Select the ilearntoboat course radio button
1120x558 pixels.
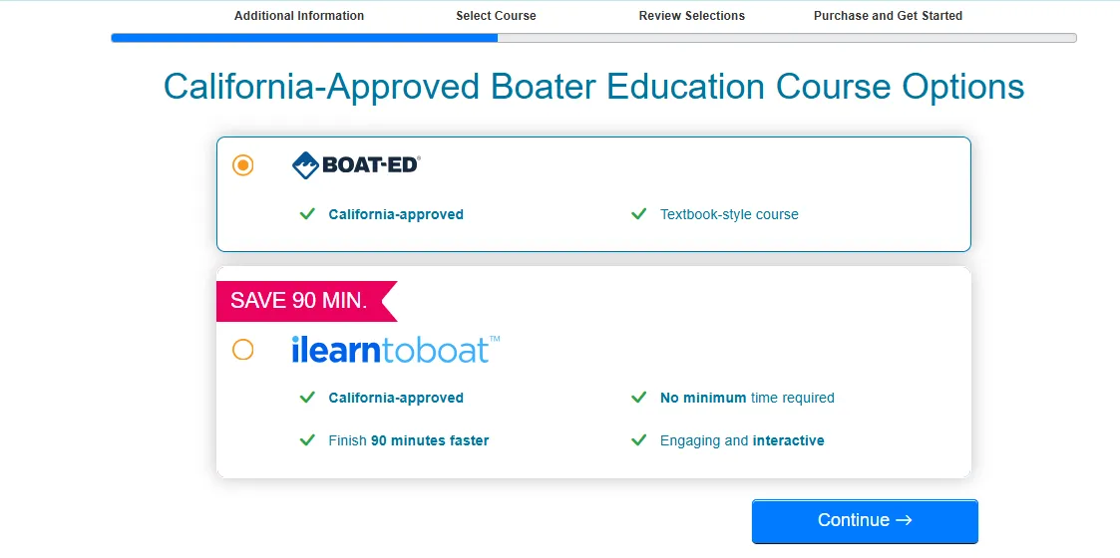(x=243, y=350)
